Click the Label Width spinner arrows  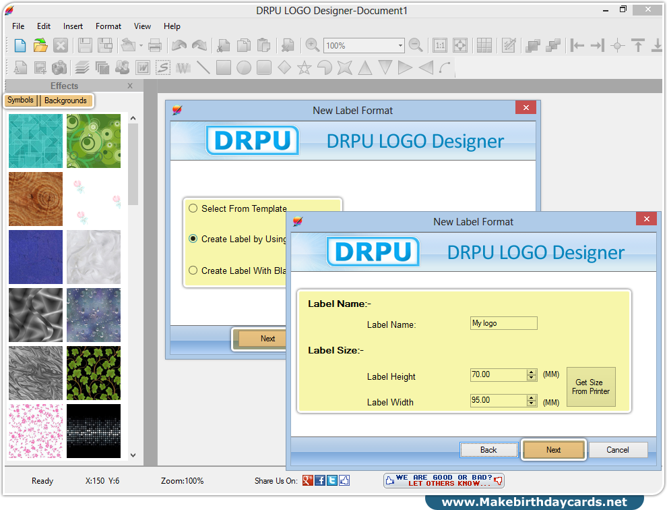(532, 400)
